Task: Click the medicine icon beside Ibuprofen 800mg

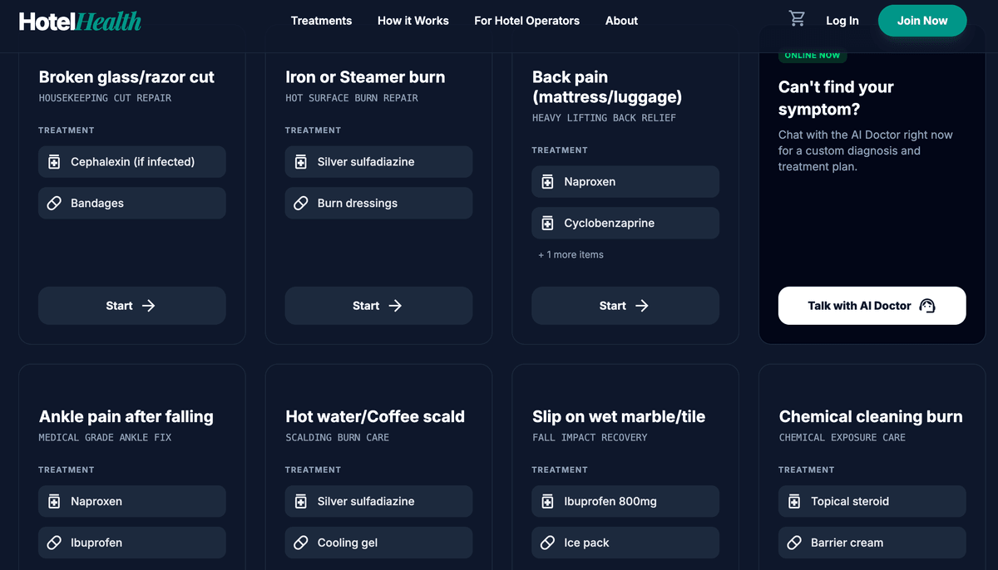Action: 547,502
